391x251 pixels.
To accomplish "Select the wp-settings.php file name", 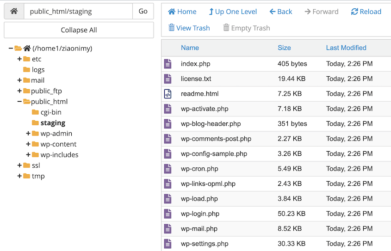I will [205, 244].
